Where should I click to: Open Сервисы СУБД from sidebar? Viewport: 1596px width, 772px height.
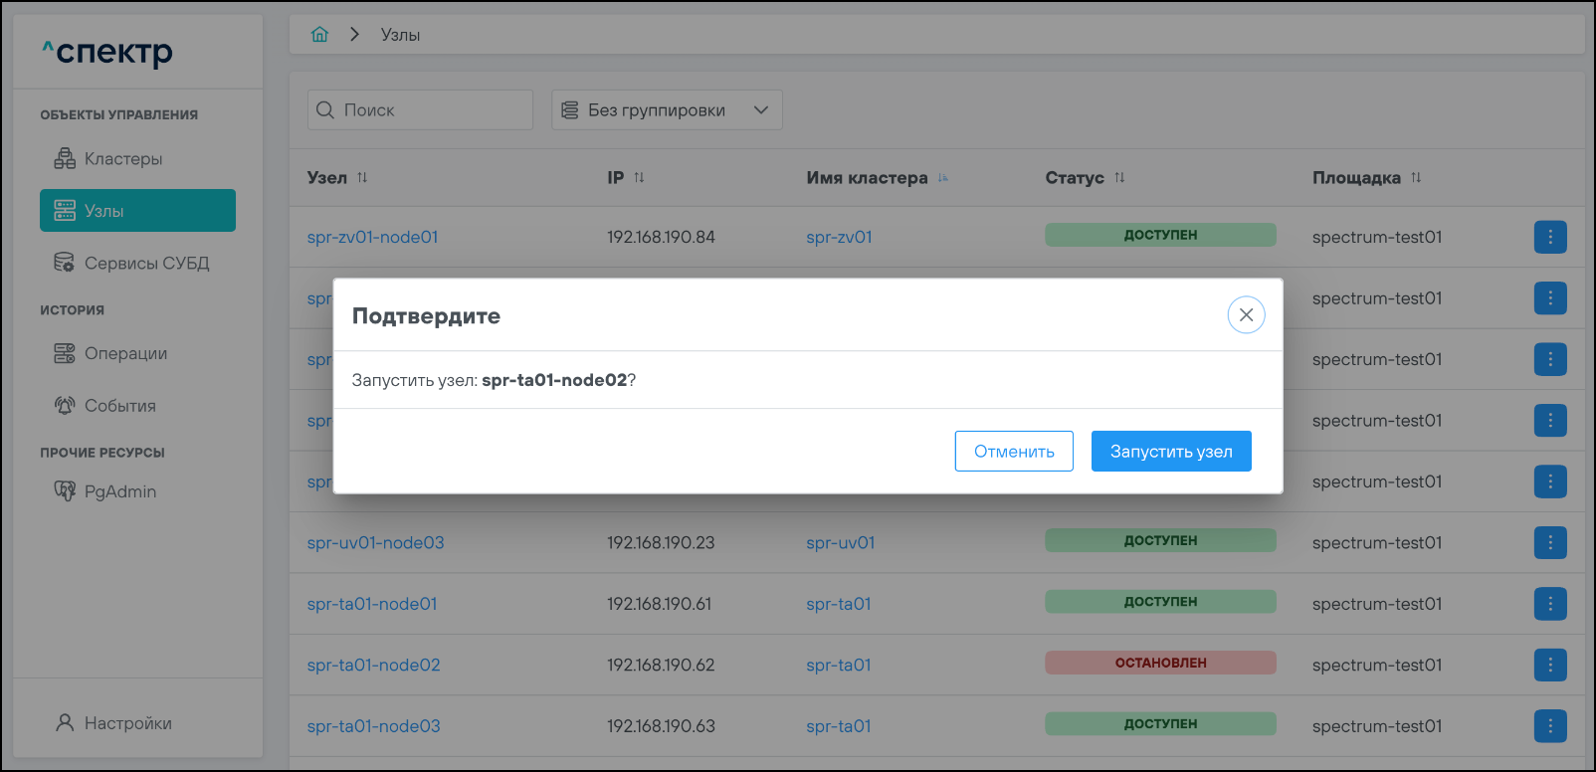145,264
